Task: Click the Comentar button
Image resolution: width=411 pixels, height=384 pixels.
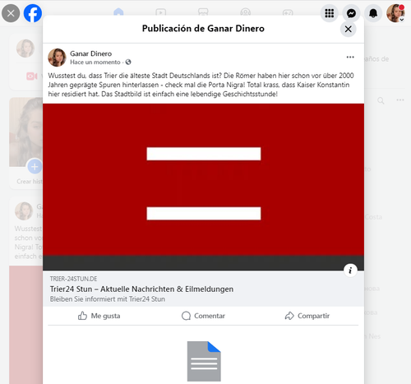Action: pos(203,316)
